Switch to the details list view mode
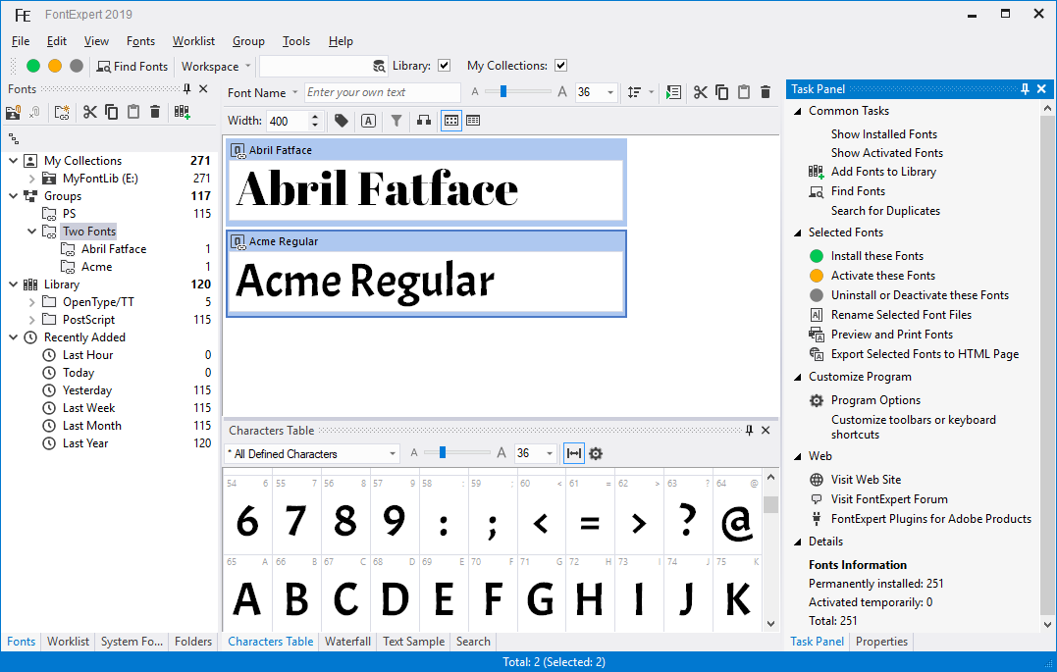Viewport: 1057px width, 672px height. point(473,121)
